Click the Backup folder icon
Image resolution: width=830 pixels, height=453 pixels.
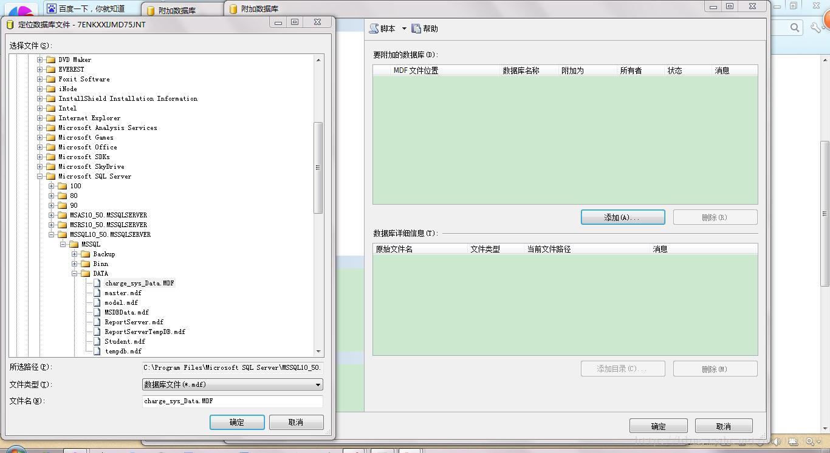(86, 254)
